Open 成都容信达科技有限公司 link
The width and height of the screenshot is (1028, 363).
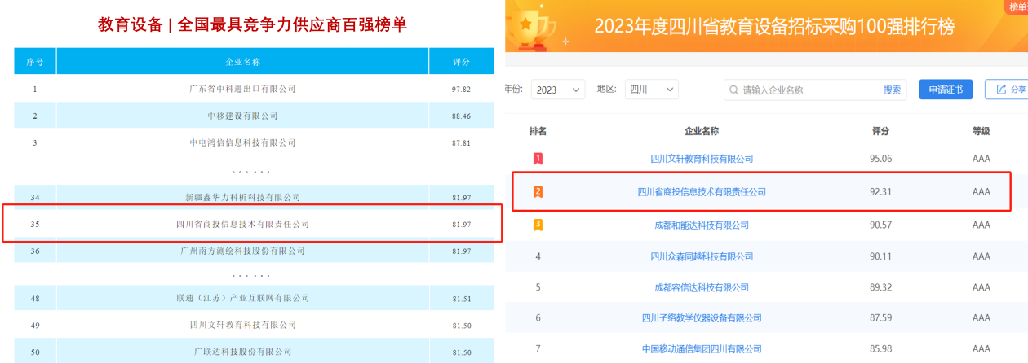702,287
